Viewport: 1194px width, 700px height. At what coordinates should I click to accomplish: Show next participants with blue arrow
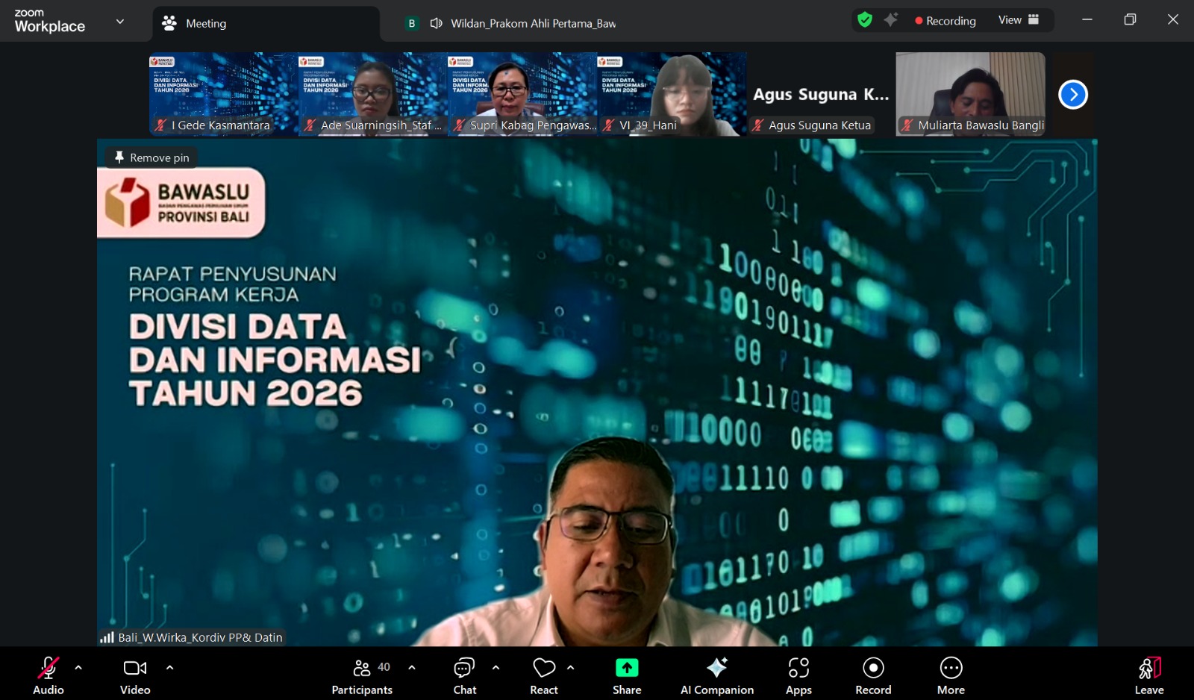point(1073,94)
